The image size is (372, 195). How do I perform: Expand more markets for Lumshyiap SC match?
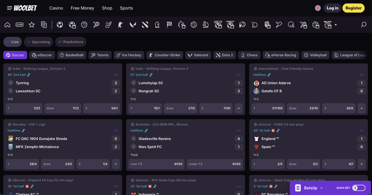239,108
